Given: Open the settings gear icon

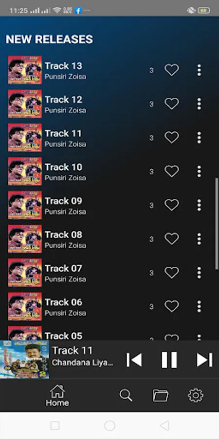Looking at the screenshot, I should click(196, 395).
